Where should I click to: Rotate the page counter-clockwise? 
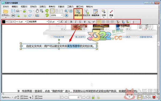point(47,11)
